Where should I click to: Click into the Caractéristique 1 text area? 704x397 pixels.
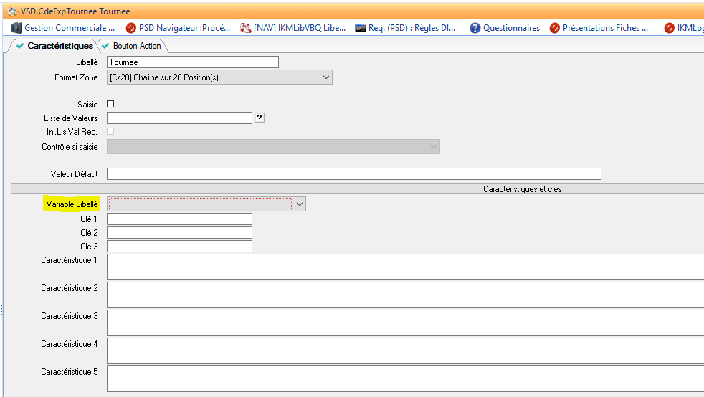click(405, 267)
